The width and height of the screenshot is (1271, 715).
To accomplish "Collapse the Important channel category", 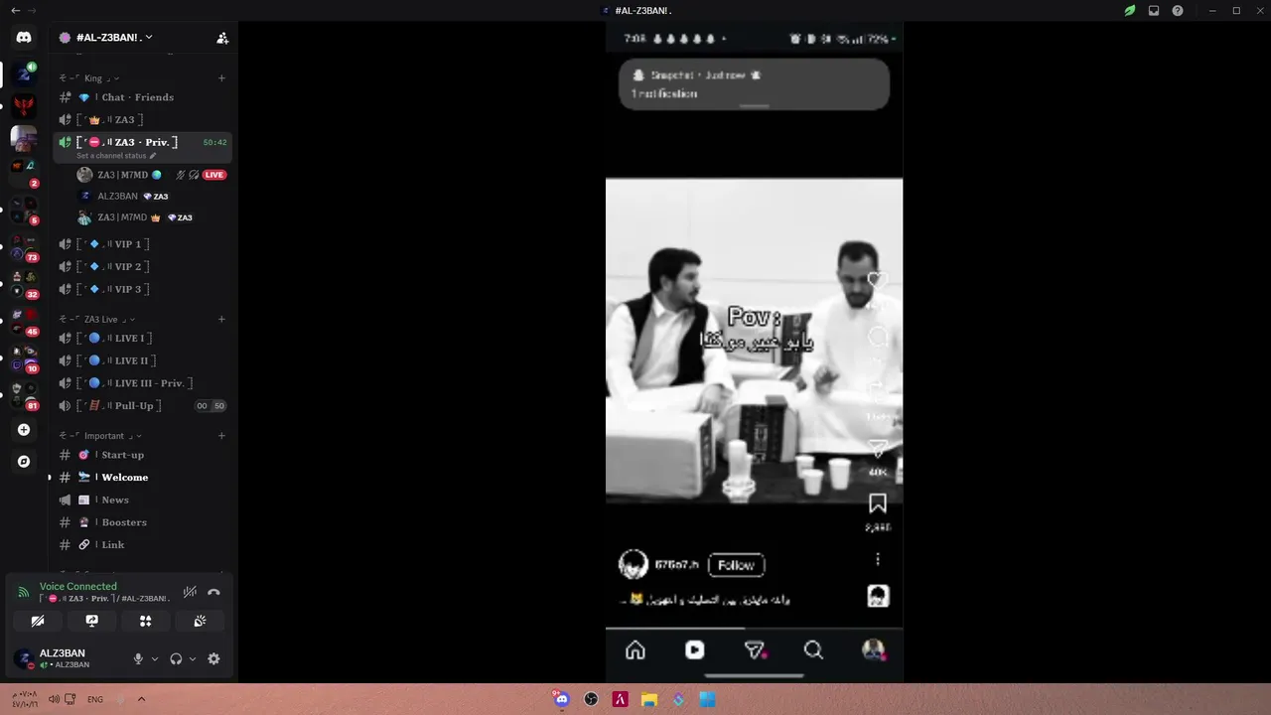I will [100, 436].
